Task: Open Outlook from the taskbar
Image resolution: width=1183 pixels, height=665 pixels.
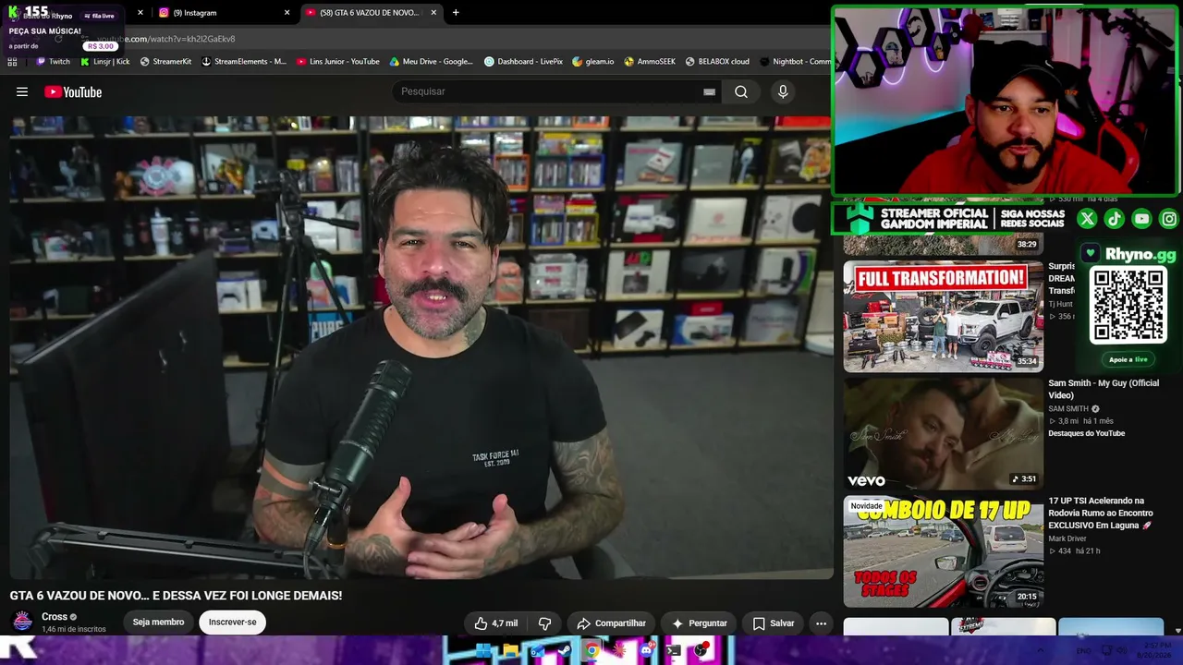Action: tap(537, 651)
